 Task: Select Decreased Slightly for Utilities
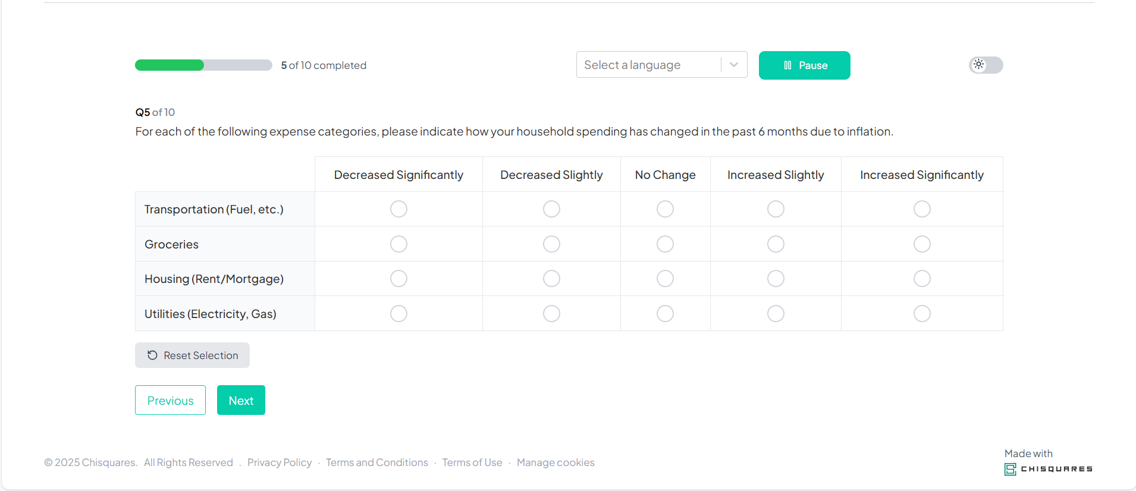tap(551, 314)
